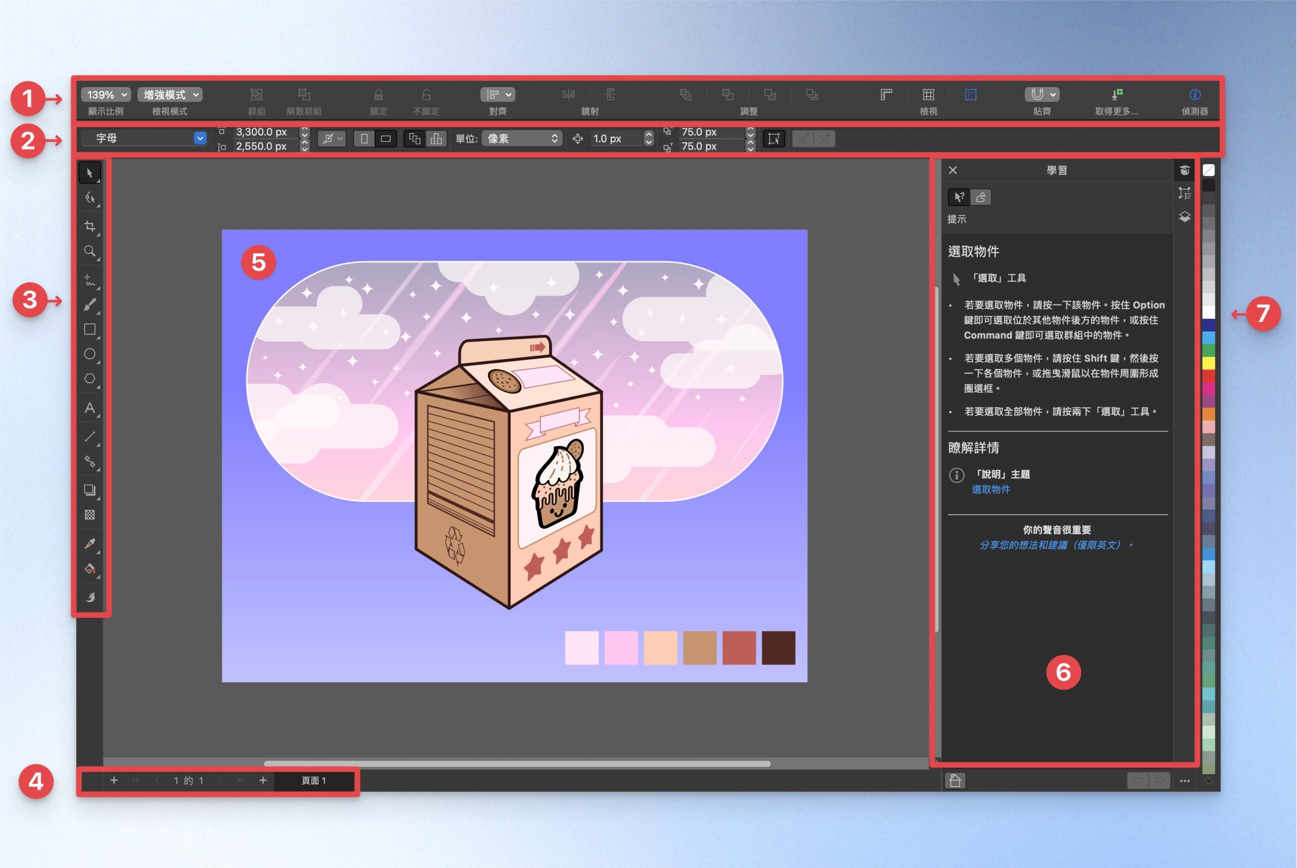Open the 對齊 (Align) dropdown
The height and width of the screenshot is (868, 1297).
pos(498,95)
